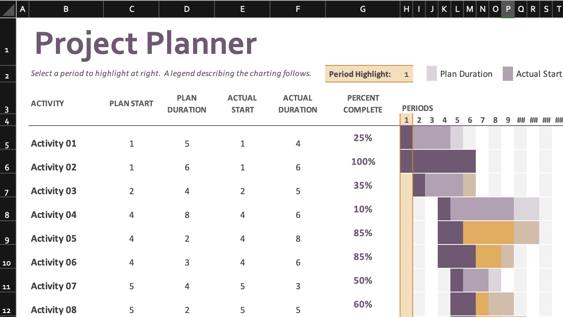Select column G header

tap(362, 9)
